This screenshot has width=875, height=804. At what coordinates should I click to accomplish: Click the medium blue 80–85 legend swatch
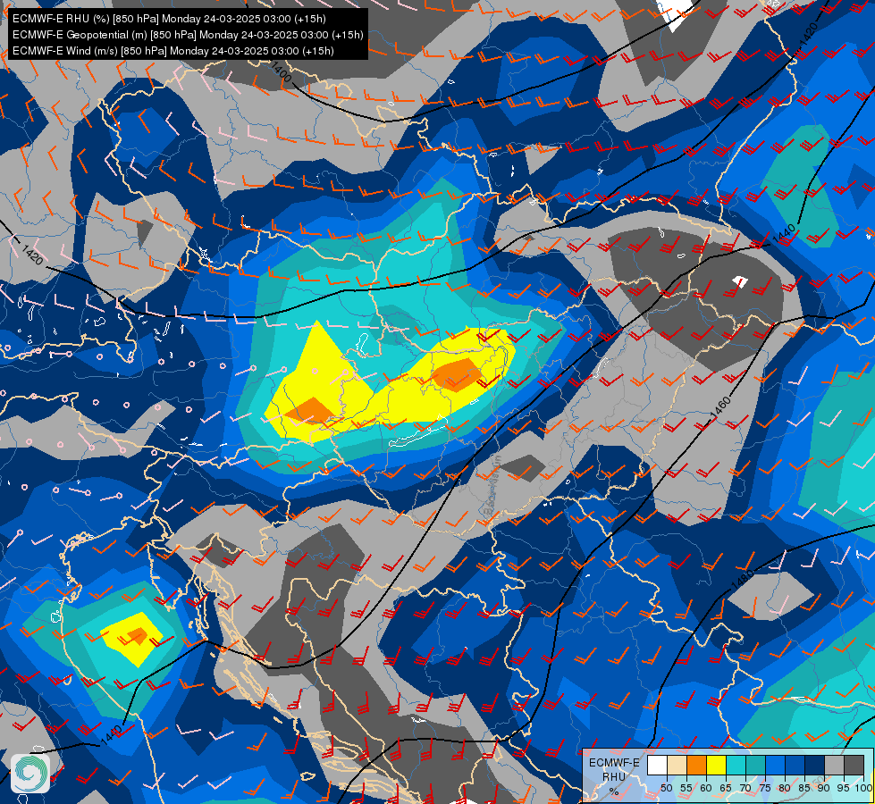tap(795, 765)
